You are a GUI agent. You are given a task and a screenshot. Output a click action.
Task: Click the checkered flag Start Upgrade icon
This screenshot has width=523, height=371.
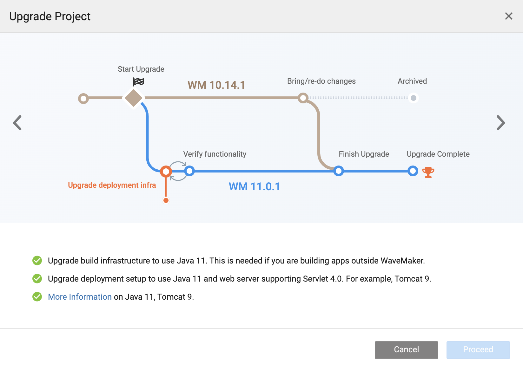pos(138,82)
